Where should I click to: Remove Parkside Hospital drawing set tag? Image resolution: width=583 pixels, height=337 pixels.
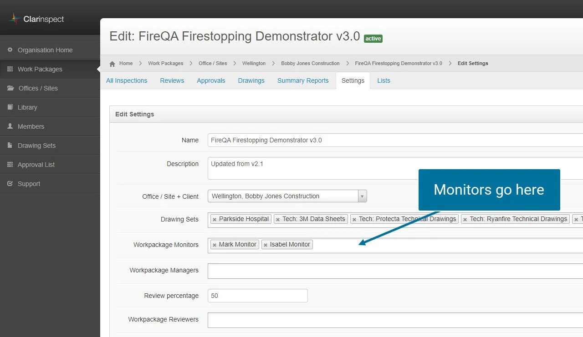(215, 219)
